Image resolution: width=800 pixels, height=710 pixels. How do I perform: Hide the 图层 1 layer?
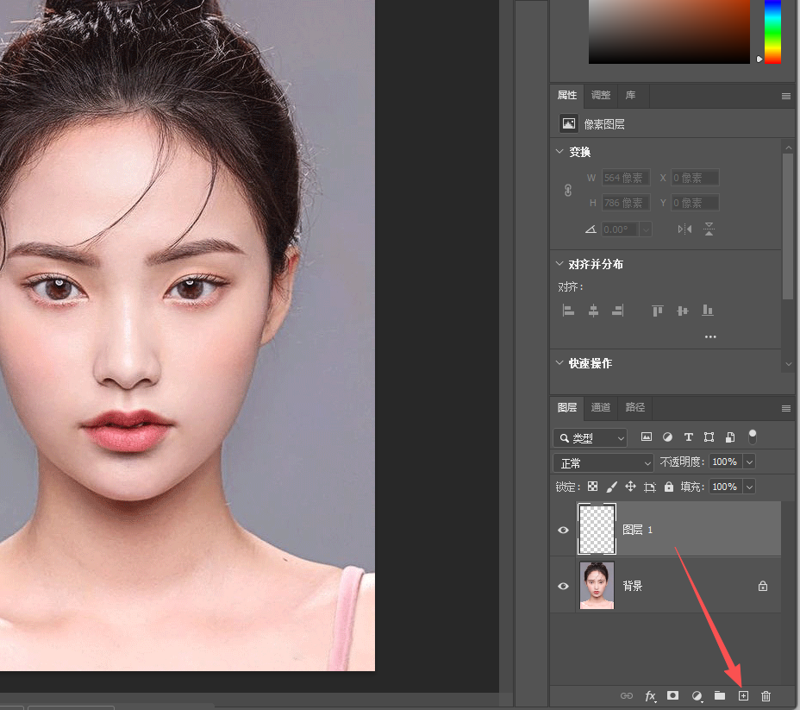click(563, 530)
